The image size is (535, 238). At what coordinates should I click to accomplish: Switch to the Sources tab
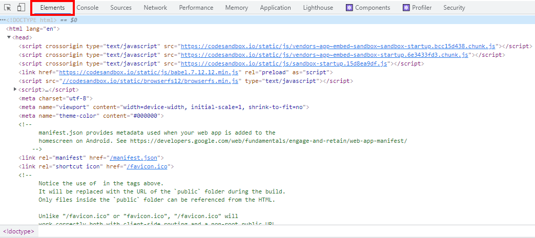click(x=121, y=8)
